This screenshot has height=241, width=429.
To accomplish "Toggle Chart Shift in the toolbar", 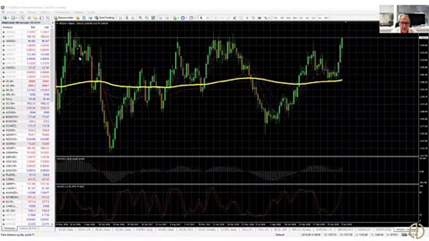I will (167, 18).
